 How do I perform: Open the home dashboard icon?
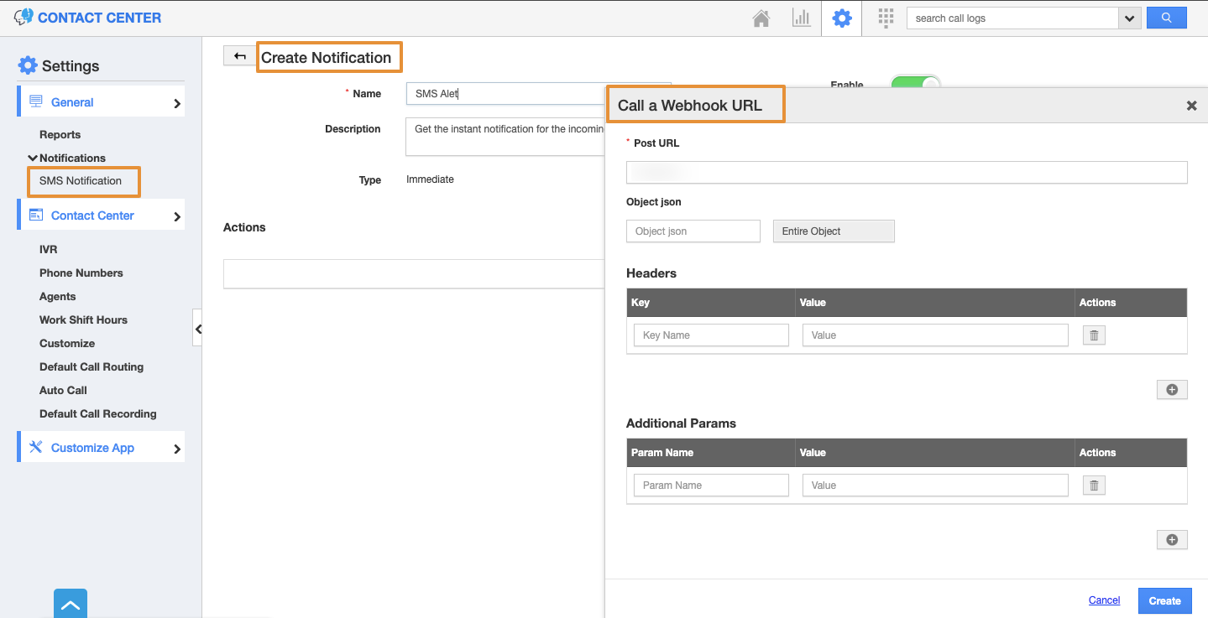pos(761,18)
